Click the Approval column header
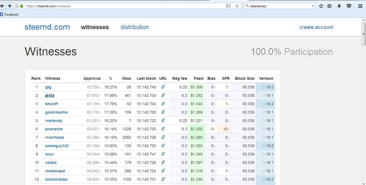This screenshot has width=366, height=185. 92,78
